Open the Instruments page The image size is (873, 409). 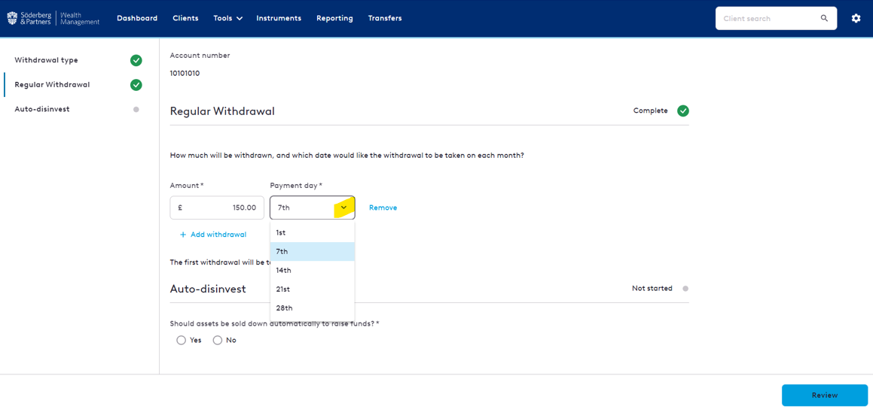(x=279, y=18)
